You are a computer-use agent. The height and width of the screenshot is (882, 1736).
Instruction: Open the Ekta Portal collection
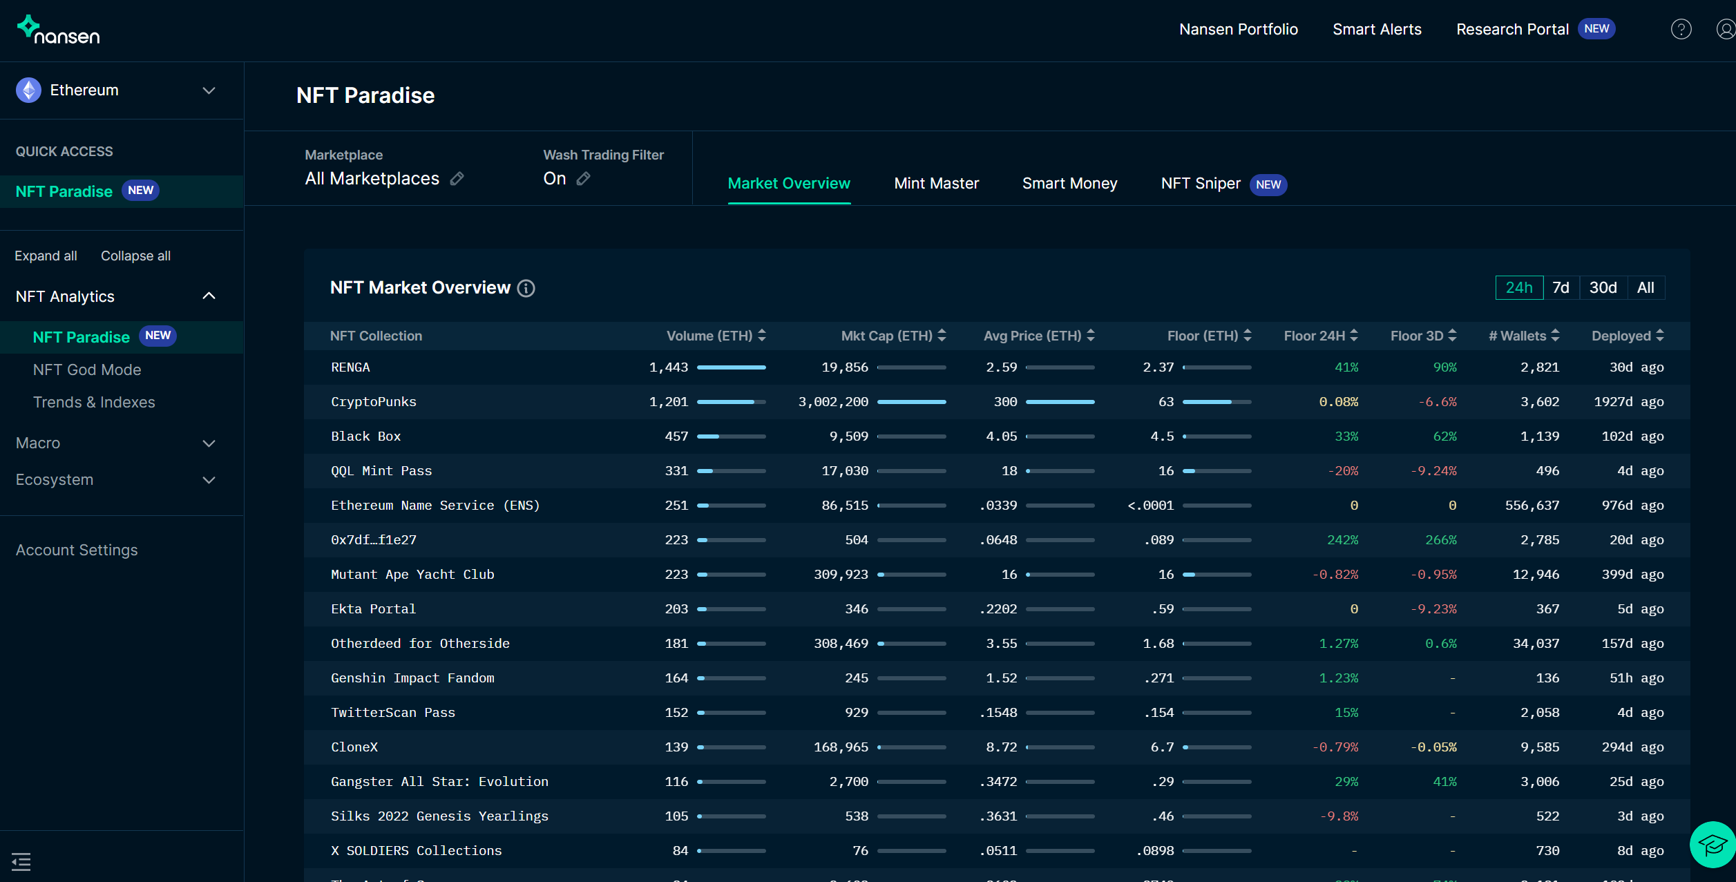coord(374,609)
